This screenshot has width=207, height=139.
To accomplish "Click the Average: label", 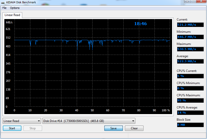I will [x=183, y=56].
